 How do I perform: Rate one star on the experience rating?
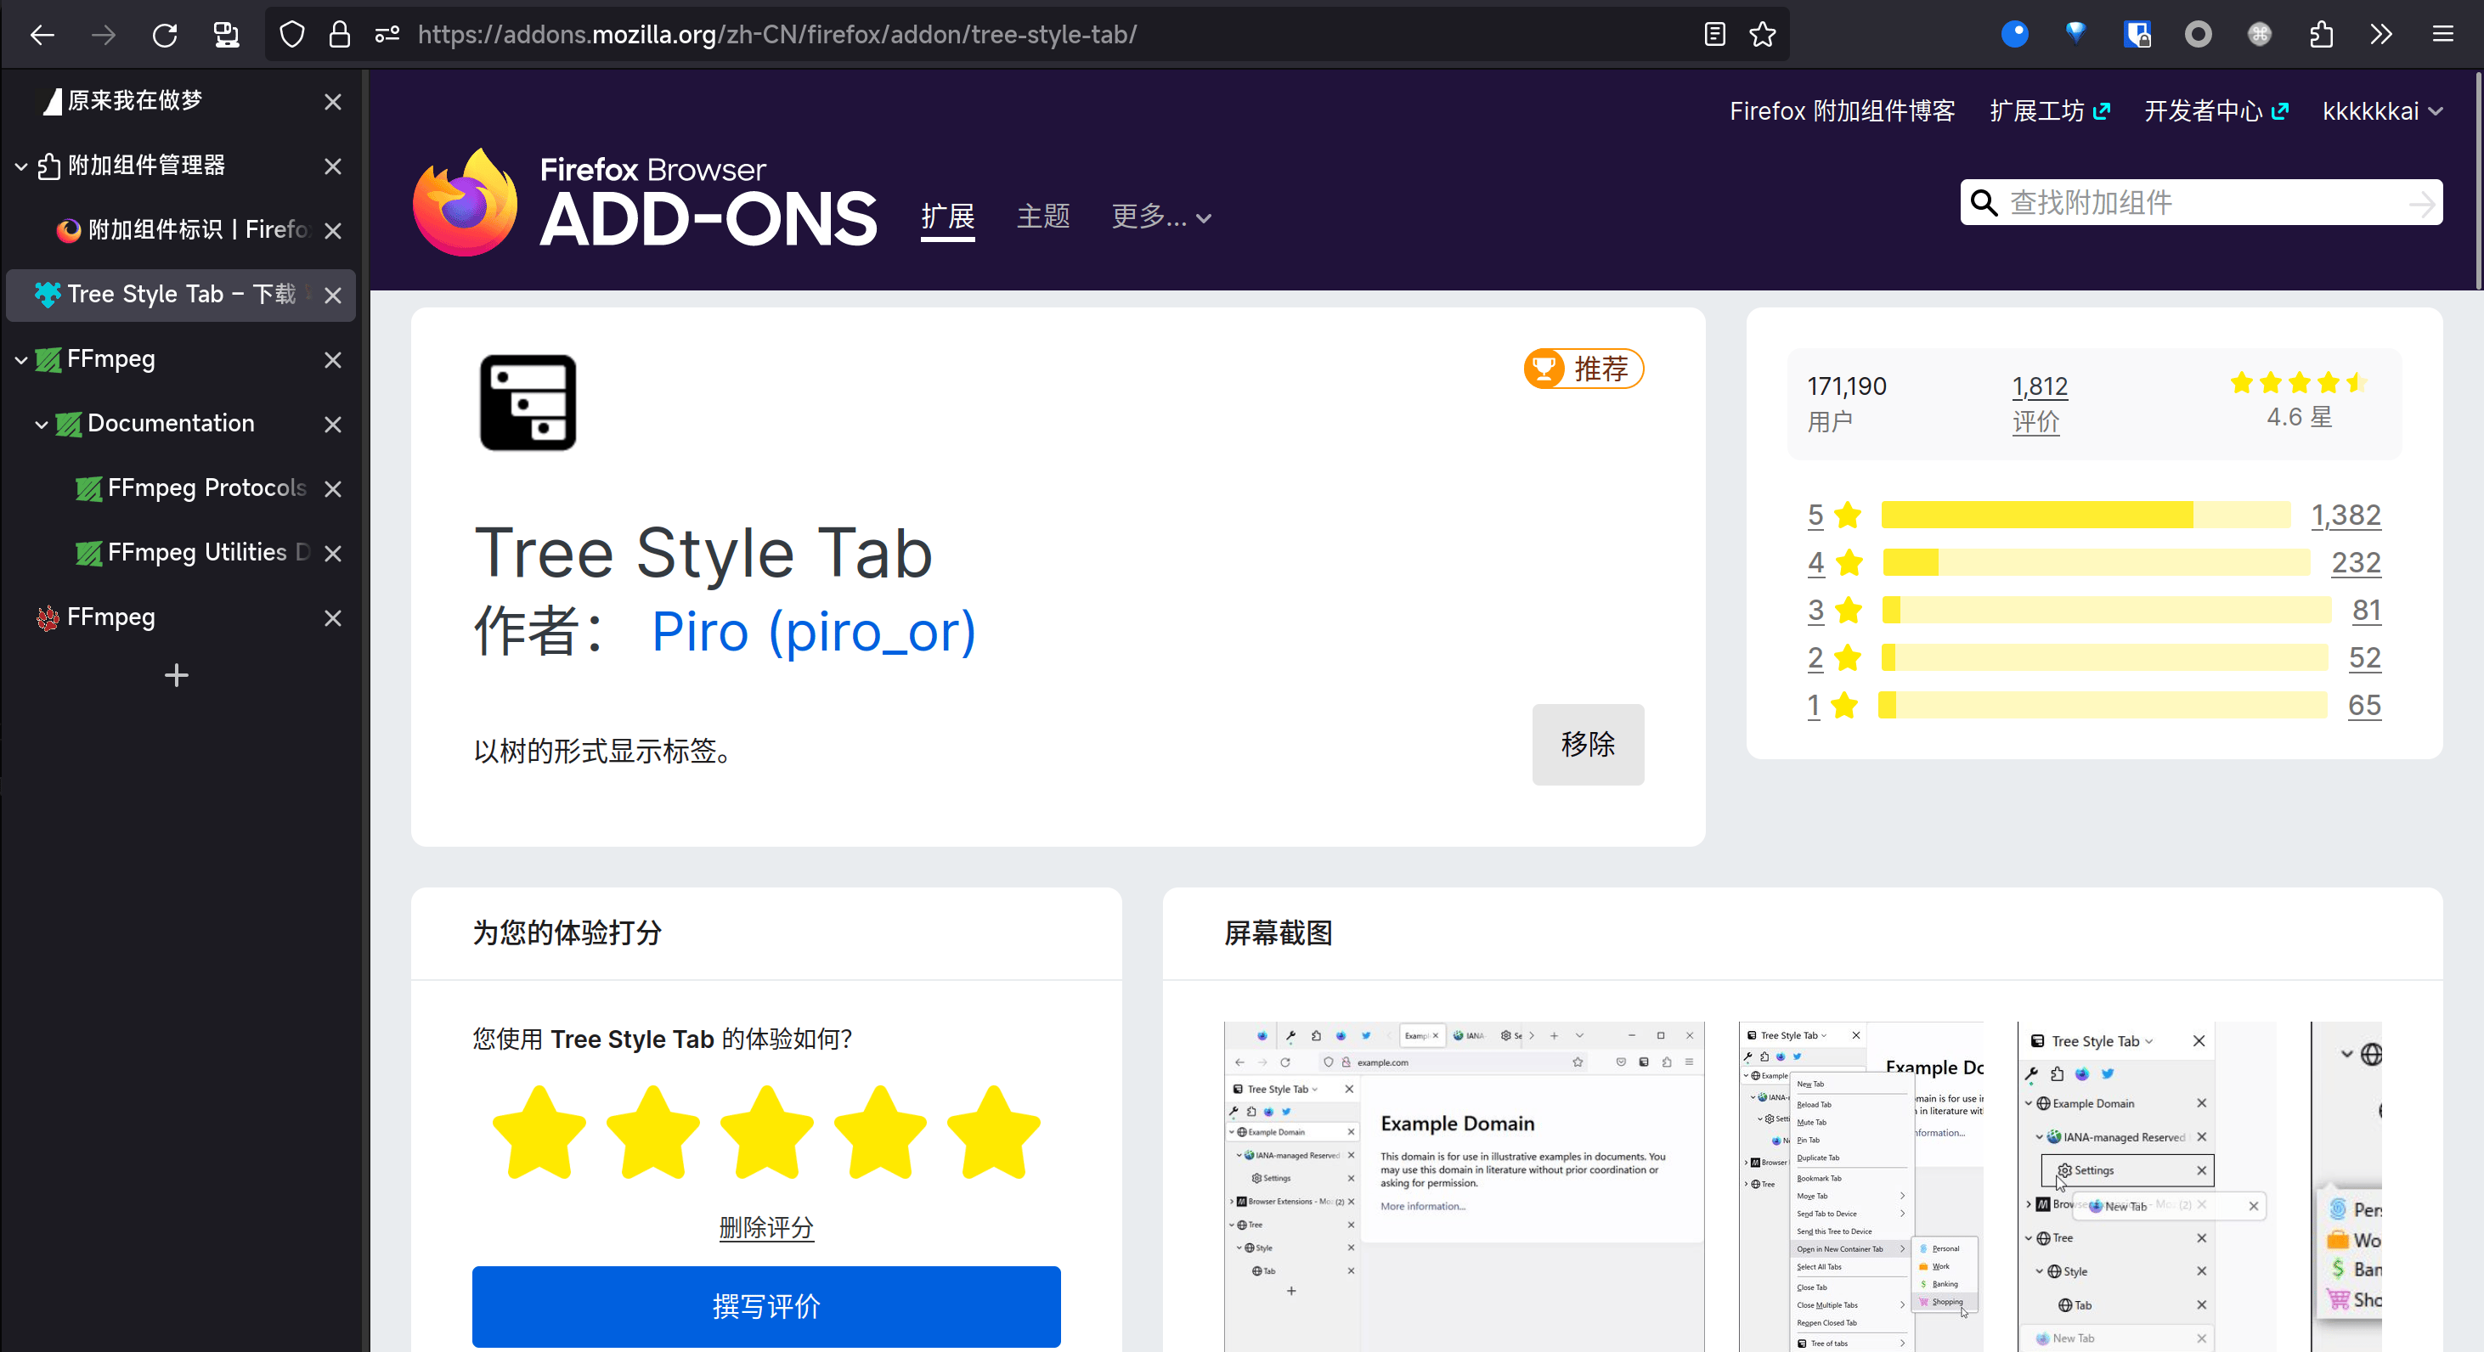(539, 1132)
